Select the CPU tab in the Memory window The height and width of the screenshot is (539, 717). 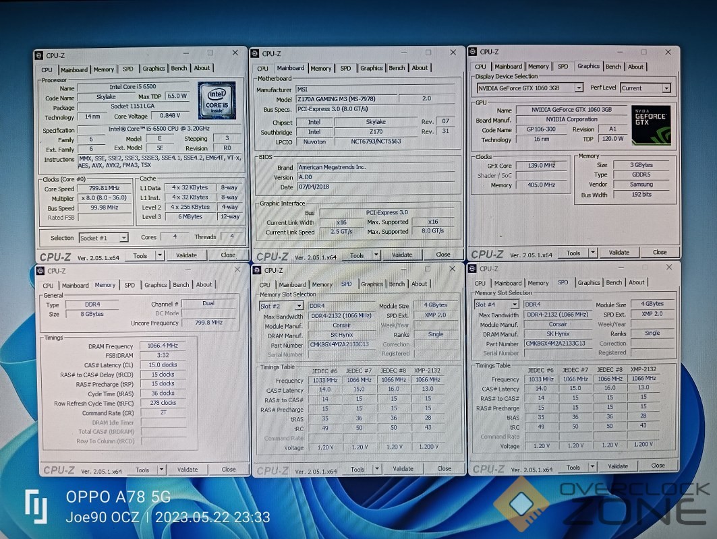click(x=48, y=286)
